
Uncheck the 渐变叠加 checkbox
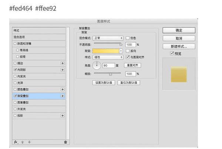click(15, 96)
